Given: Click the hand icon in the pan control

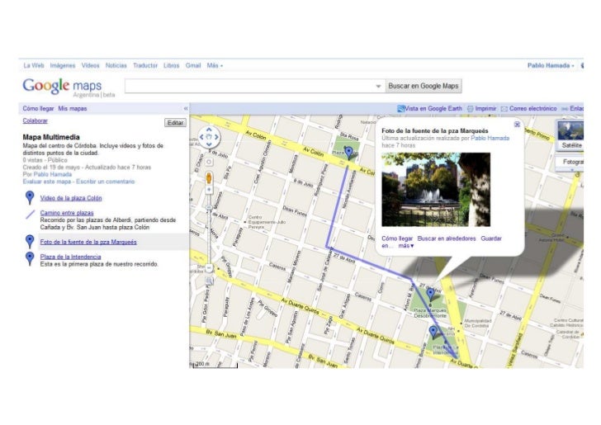Looking at the screenshot, I should [209, 137].
